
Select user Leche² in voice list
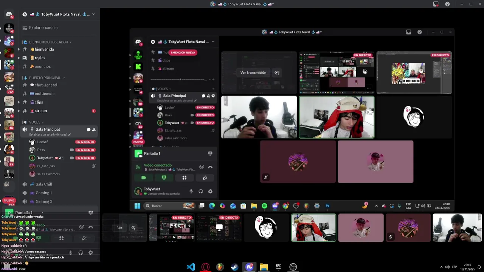pos(42,142)
